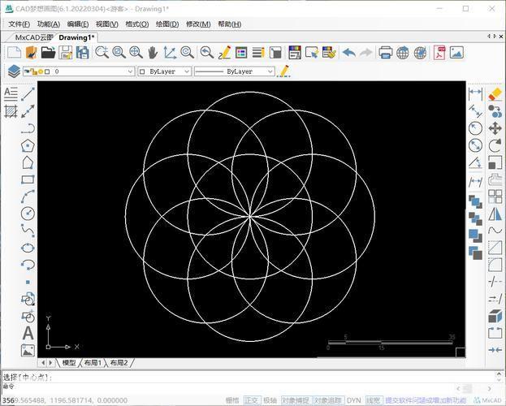Click the Eraser tool icon
506x406 pixels.
point(495,94)
